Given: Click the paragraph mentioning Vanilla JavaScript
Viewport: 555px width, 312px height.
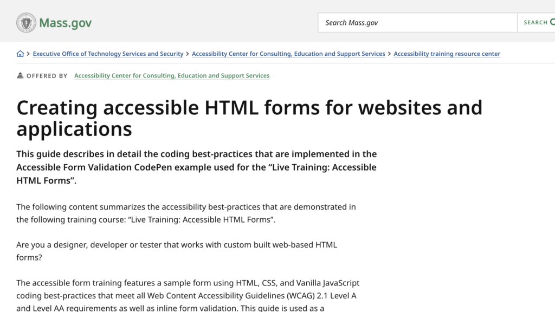Looking at the screenshot, I should coord(188,296).
